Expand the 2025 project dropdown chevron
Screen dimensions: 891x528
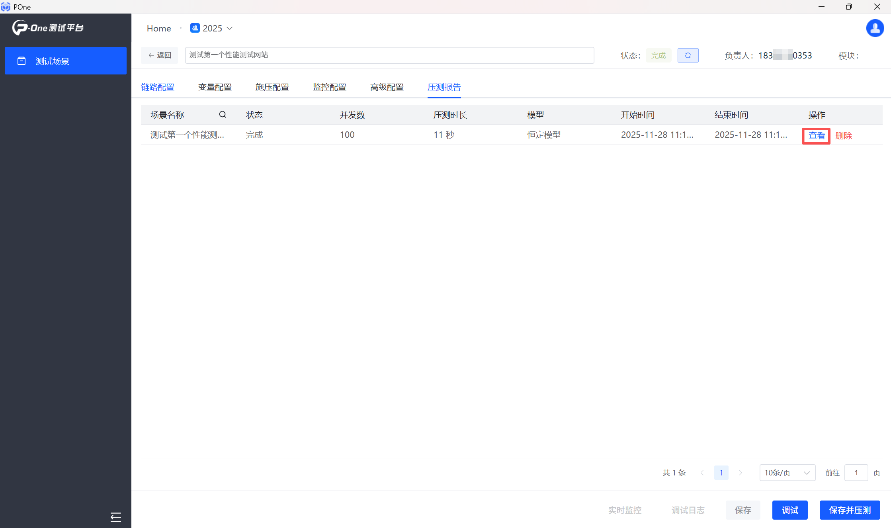click(230, 28)
